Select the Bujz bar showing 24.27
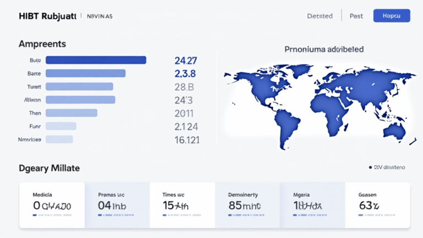This screenshot has height=238, width=423. 95,60
